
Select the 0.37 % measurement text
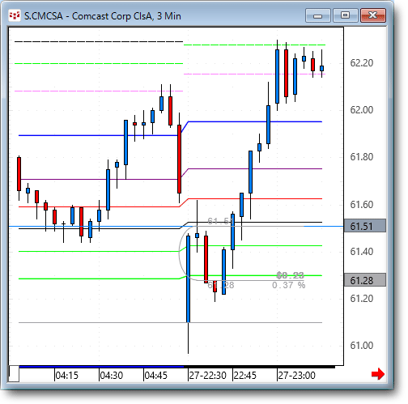tap(289, 285)
